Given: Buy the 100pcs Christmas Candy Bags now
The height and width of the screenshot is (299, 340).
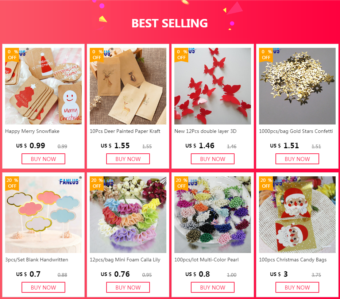Looking at the screenshot, I should [297, 287].
